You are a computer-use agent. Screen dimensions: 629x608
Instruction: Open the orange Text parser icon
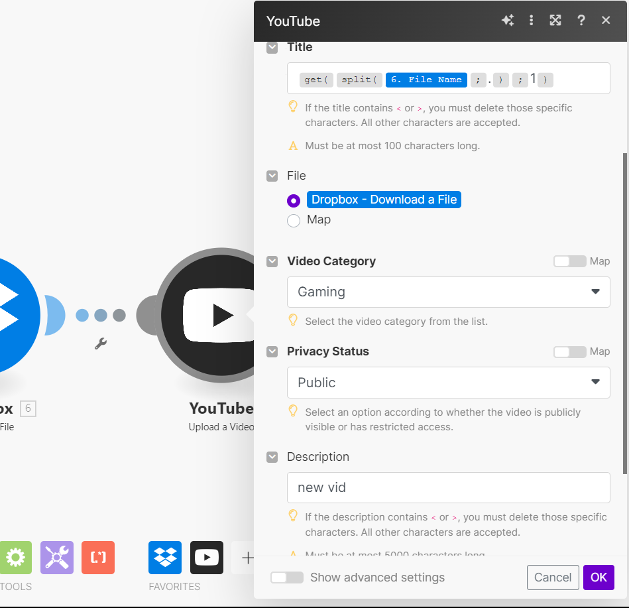98,558
